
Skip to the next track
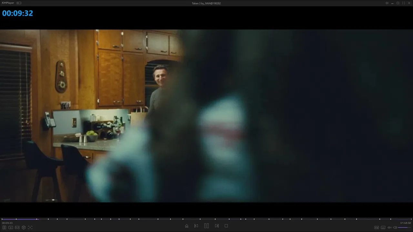pyautogui.click(x=217, y=226)
